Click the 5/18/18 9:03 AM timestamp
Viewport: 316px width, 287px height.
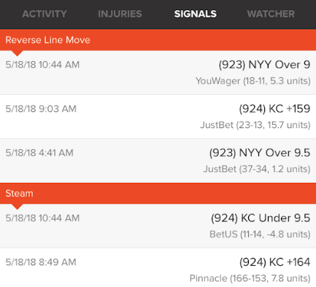pyautogui.click(x=41, y=109)
